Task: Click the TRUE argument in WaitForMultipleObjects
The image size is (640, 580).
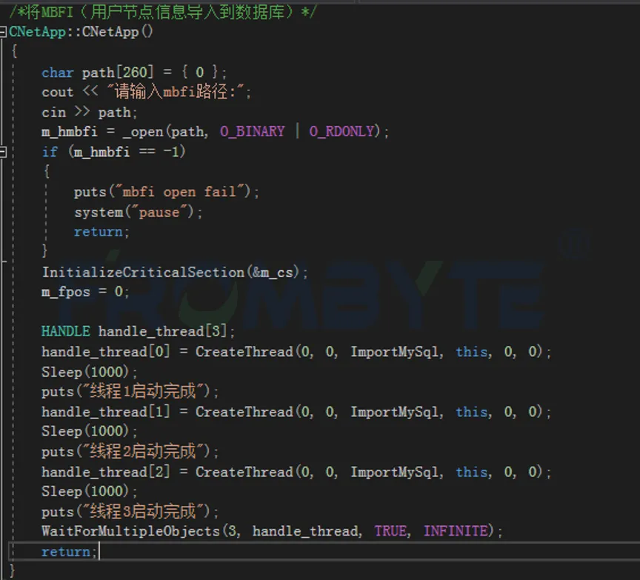Action: [x=390, y=531]
